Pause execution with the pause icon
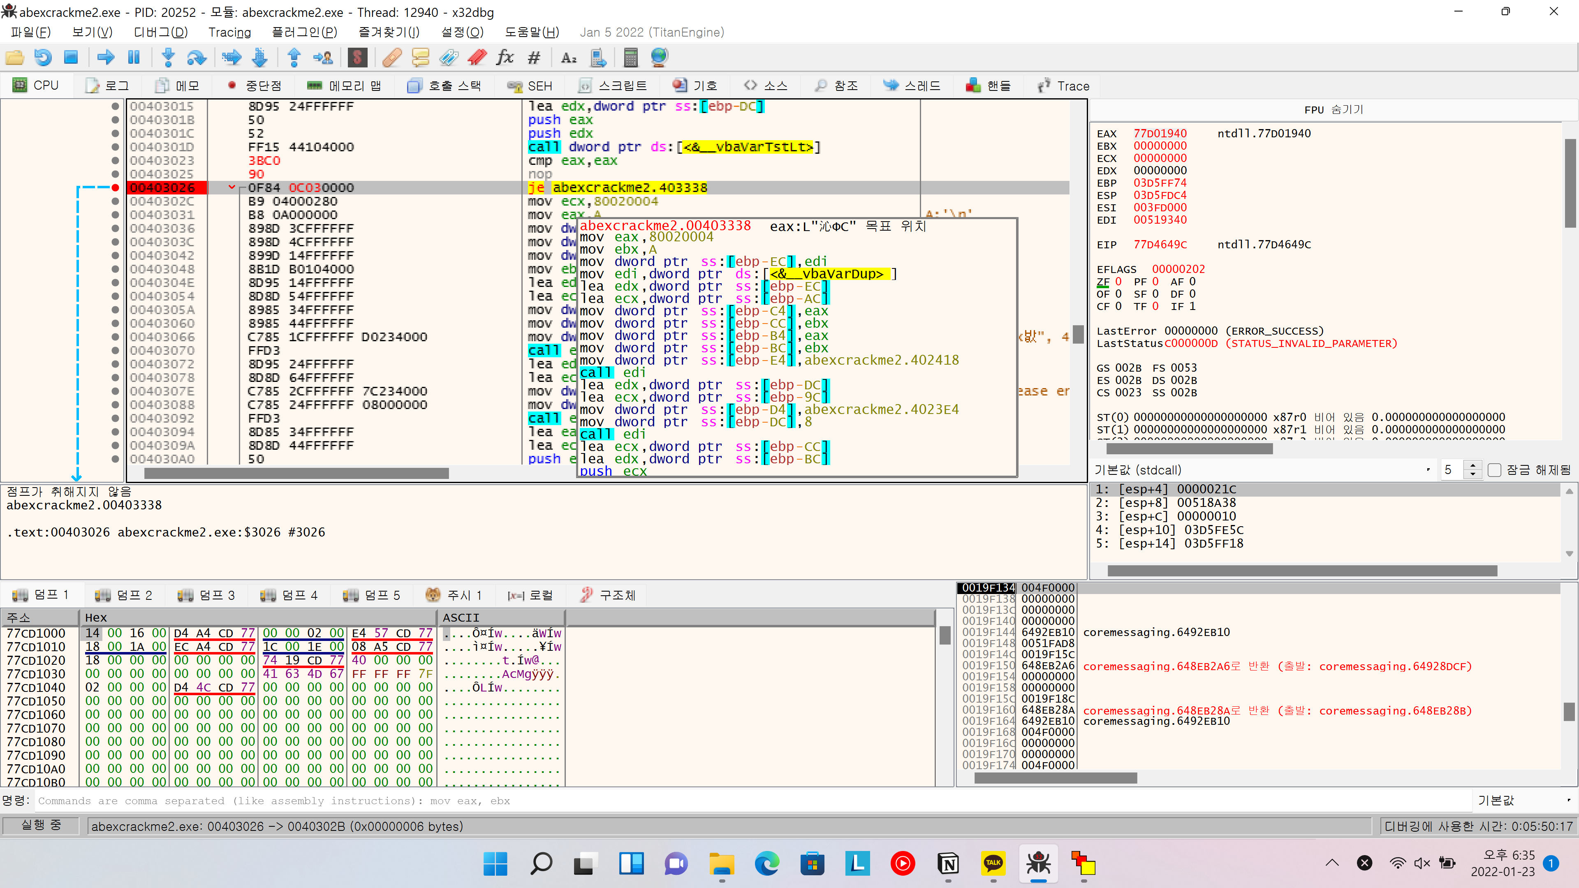The width and height of the screenshot is (1579, 888). coord(134,58)
